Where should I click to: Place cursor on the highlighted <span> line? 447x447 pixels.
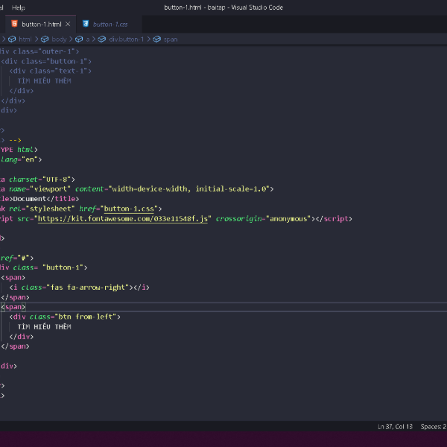click(13, 307)
